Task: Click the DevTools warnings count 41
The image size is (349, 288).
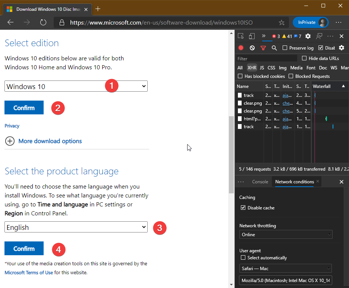Action: 287,36
